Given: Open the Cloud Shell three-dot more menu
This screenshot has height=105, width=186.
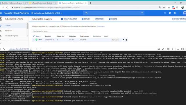Looking at the screenshot, I should tap(173, 49).
